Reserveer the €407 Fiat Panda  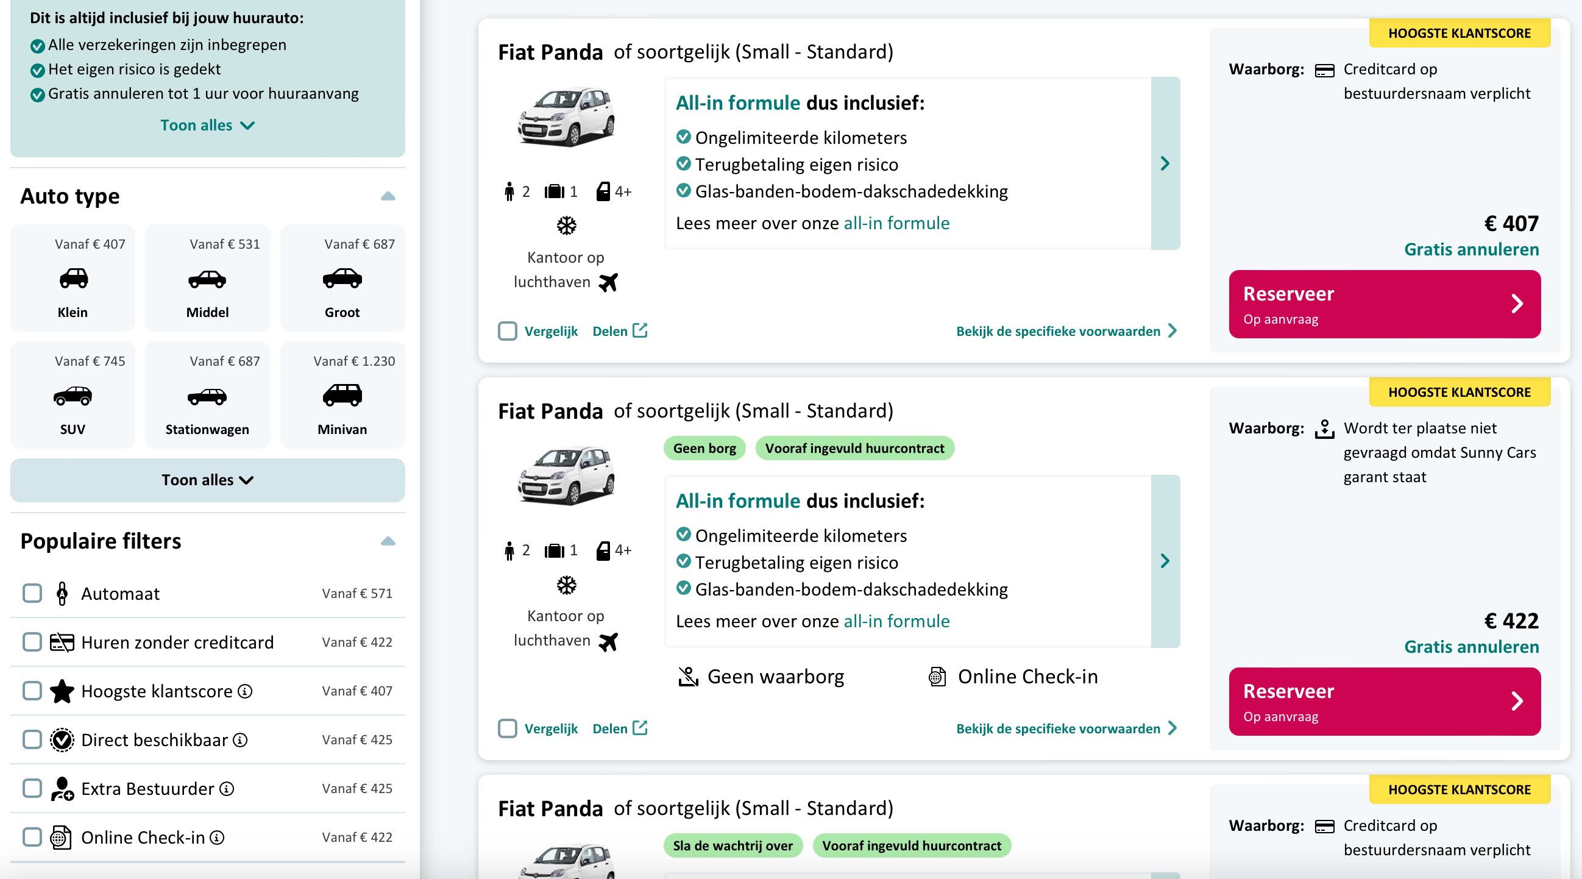(1385, 304)
